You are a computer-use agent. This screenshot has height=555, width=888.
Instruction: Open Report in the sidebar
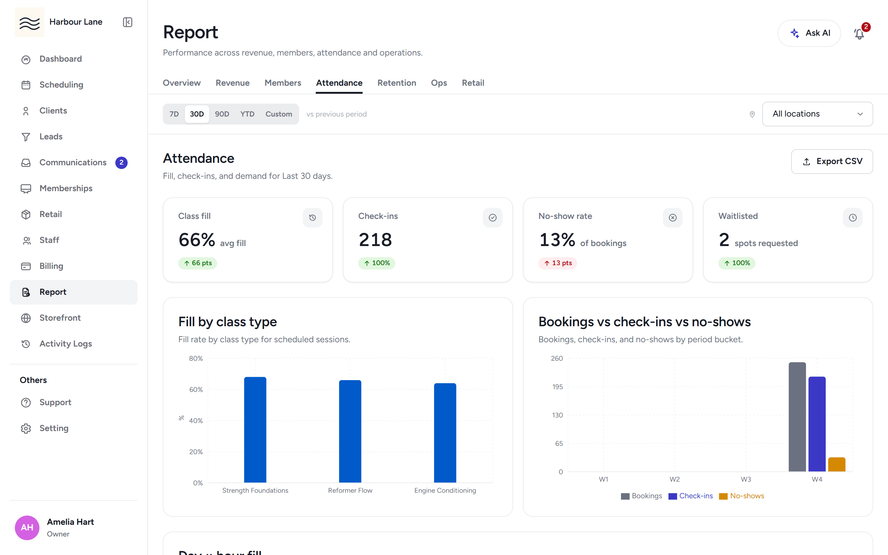click(73, 292)
